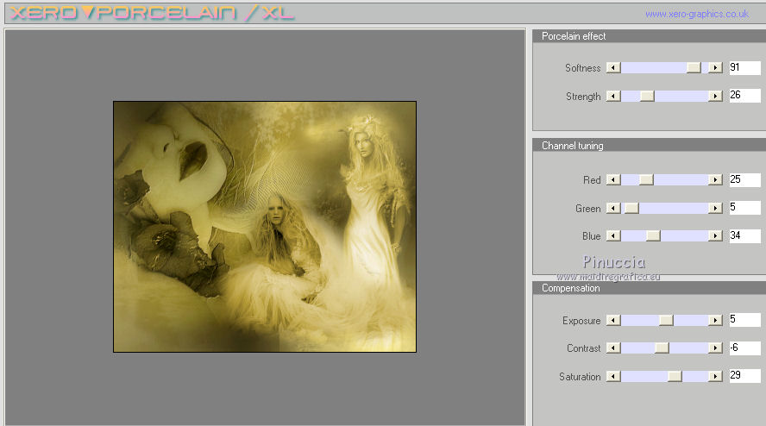Focus the Exposure value field showing 5
Viewport: 766px width, 426px height.
pos(745,319)
